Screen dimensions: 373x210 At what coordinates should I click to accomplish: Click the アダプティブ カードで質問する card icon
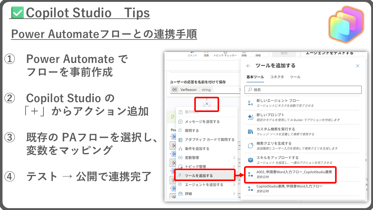coord(180,140)
